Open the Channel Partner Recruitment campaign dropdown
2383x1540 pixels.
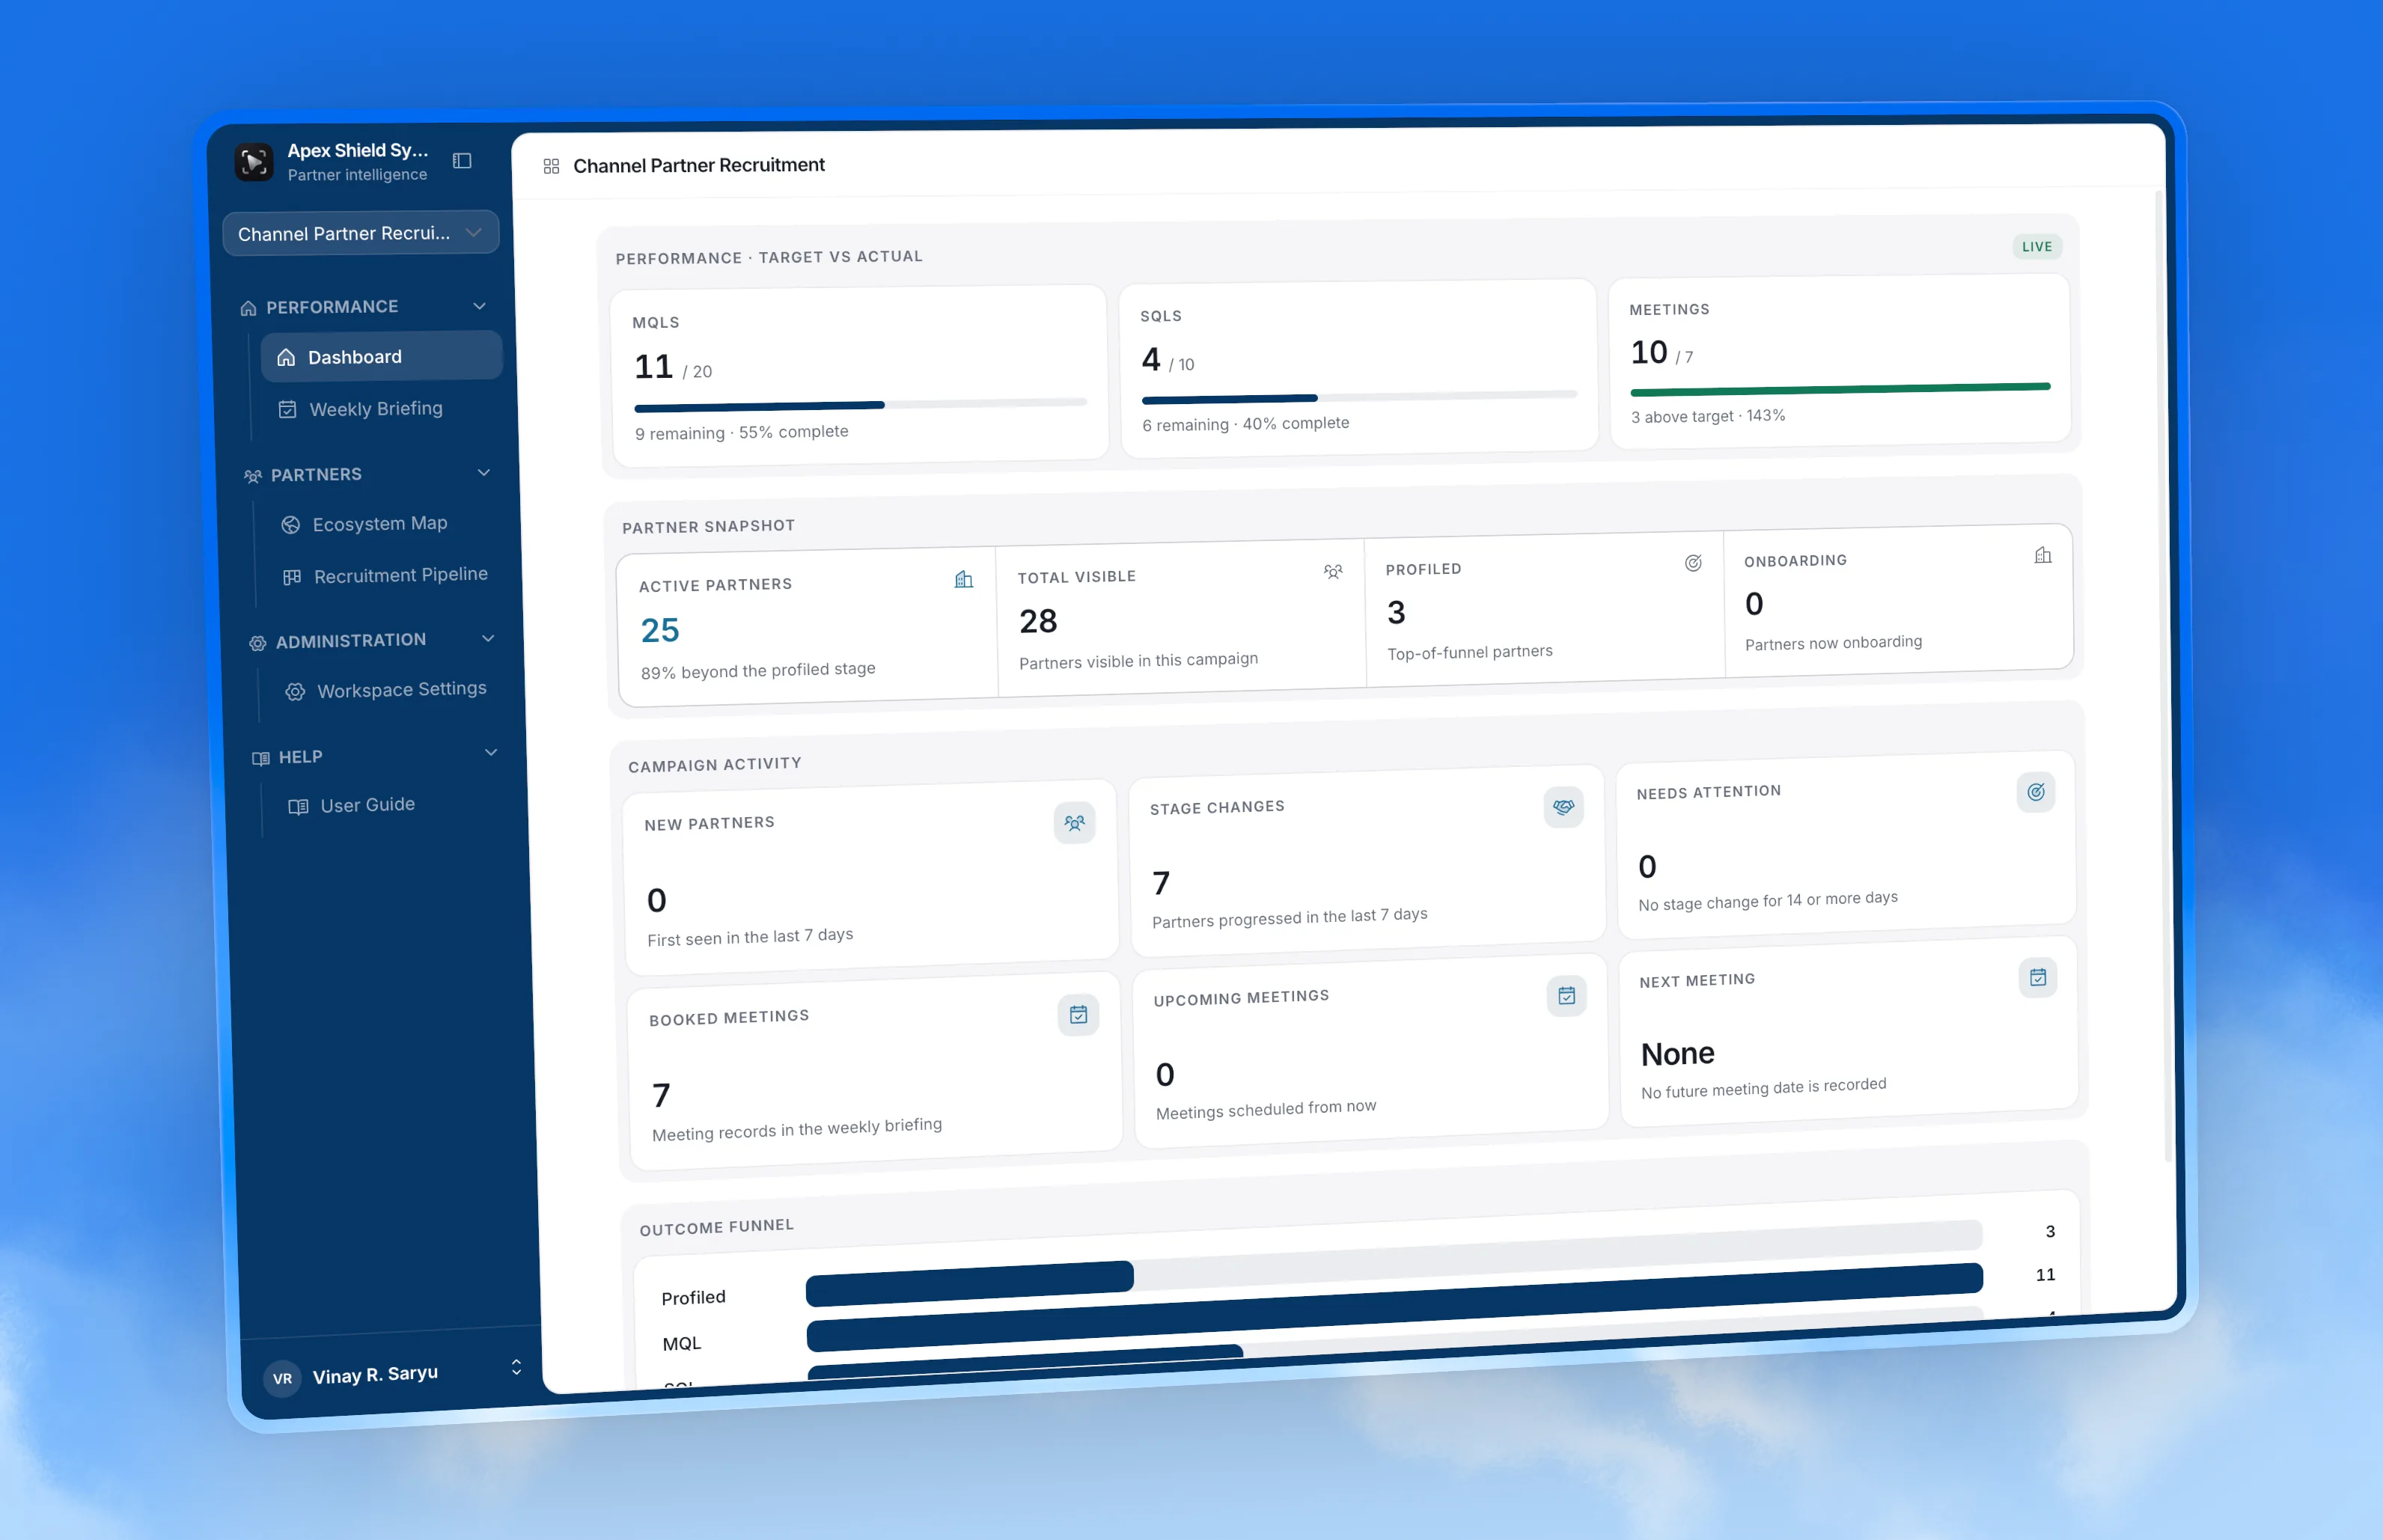tap(361, 233)
